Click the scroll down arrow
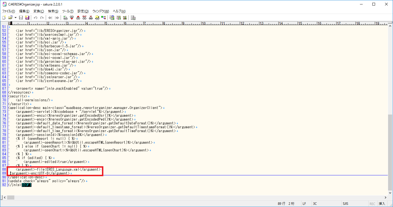Viewport: 393px width, 207px height. tap(390, 193)
